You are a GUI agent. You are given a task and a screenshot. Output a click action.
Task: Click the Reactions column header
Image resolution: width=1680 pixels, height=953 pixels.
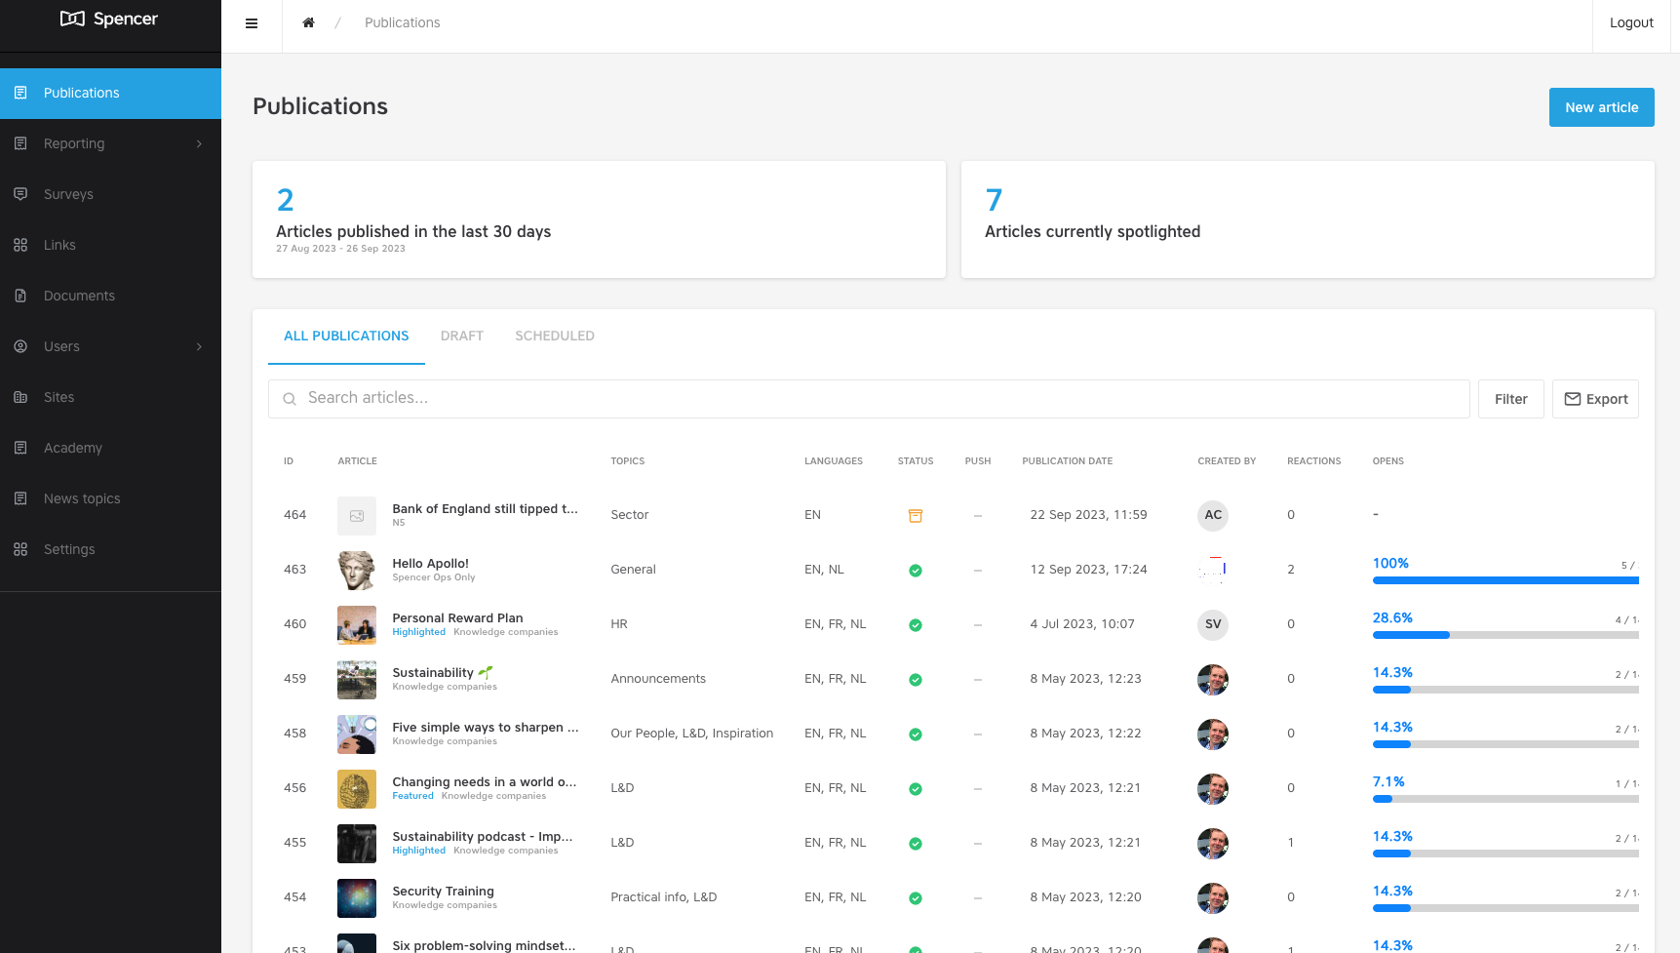[1313, 461]
